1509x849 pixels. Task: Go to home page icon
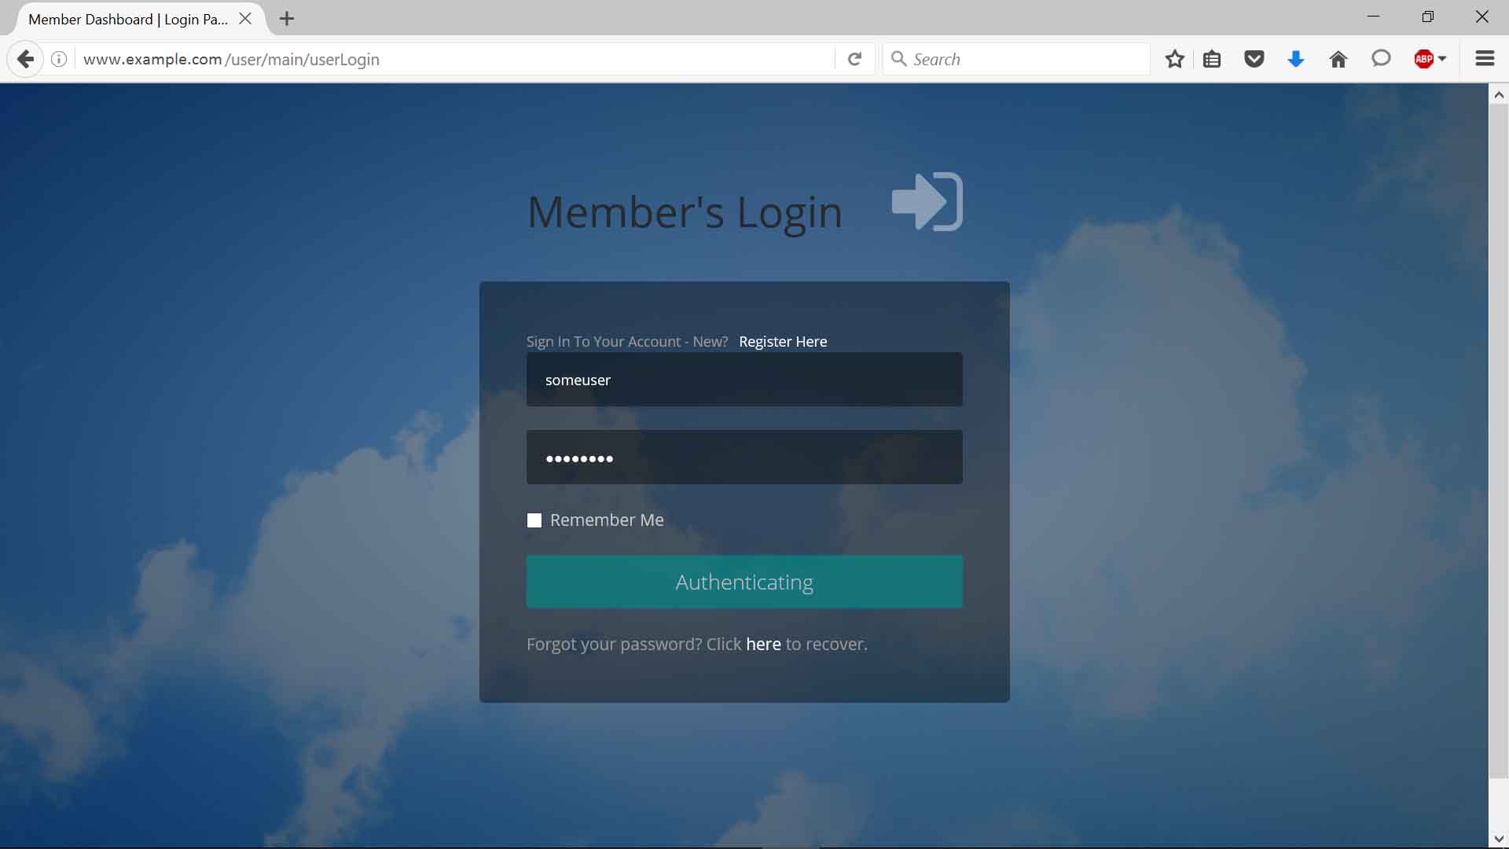1338,59
